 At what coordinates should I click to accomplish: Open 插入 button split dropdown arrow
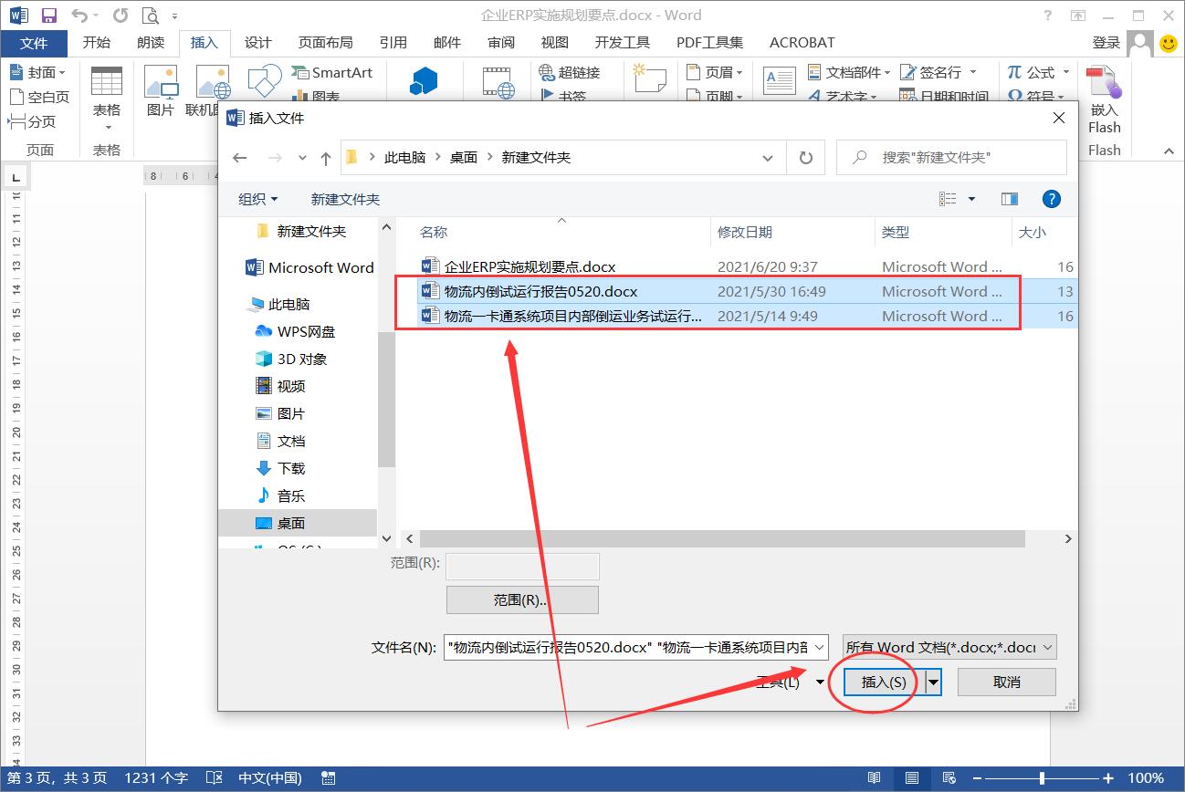[x=933, y=682]
